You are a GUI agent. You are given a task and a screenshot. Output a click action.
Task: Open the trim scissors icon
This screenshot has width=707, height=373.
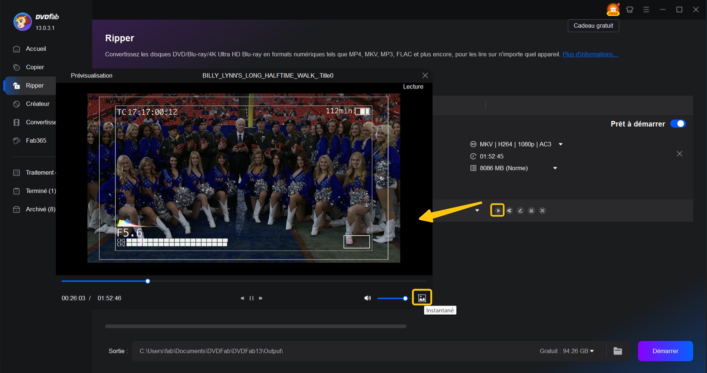(x=531, y=211)
